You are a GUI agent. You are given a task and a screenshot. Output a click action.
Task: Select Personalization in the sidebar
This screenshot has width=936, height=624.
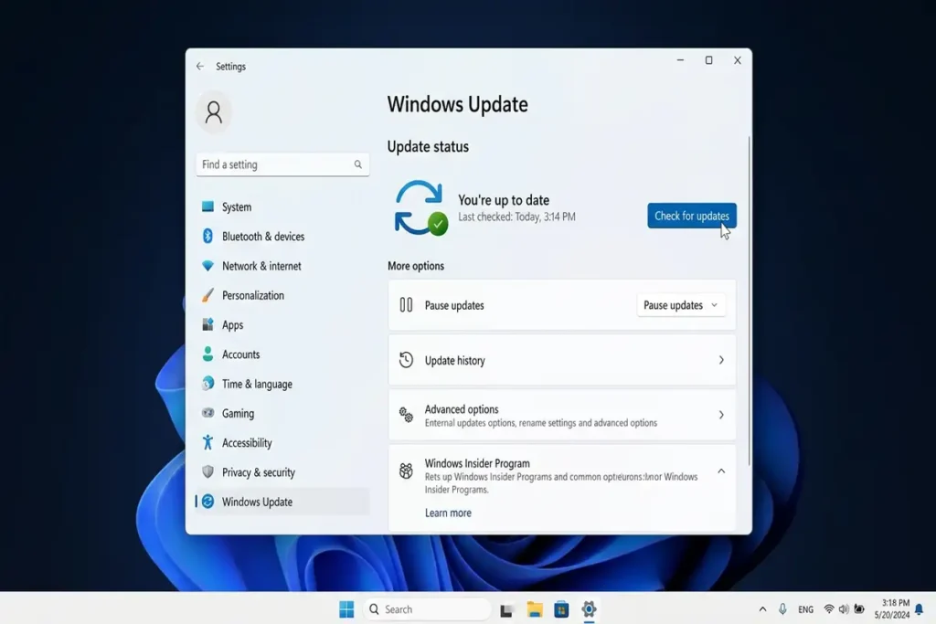[x=282, y=295]
